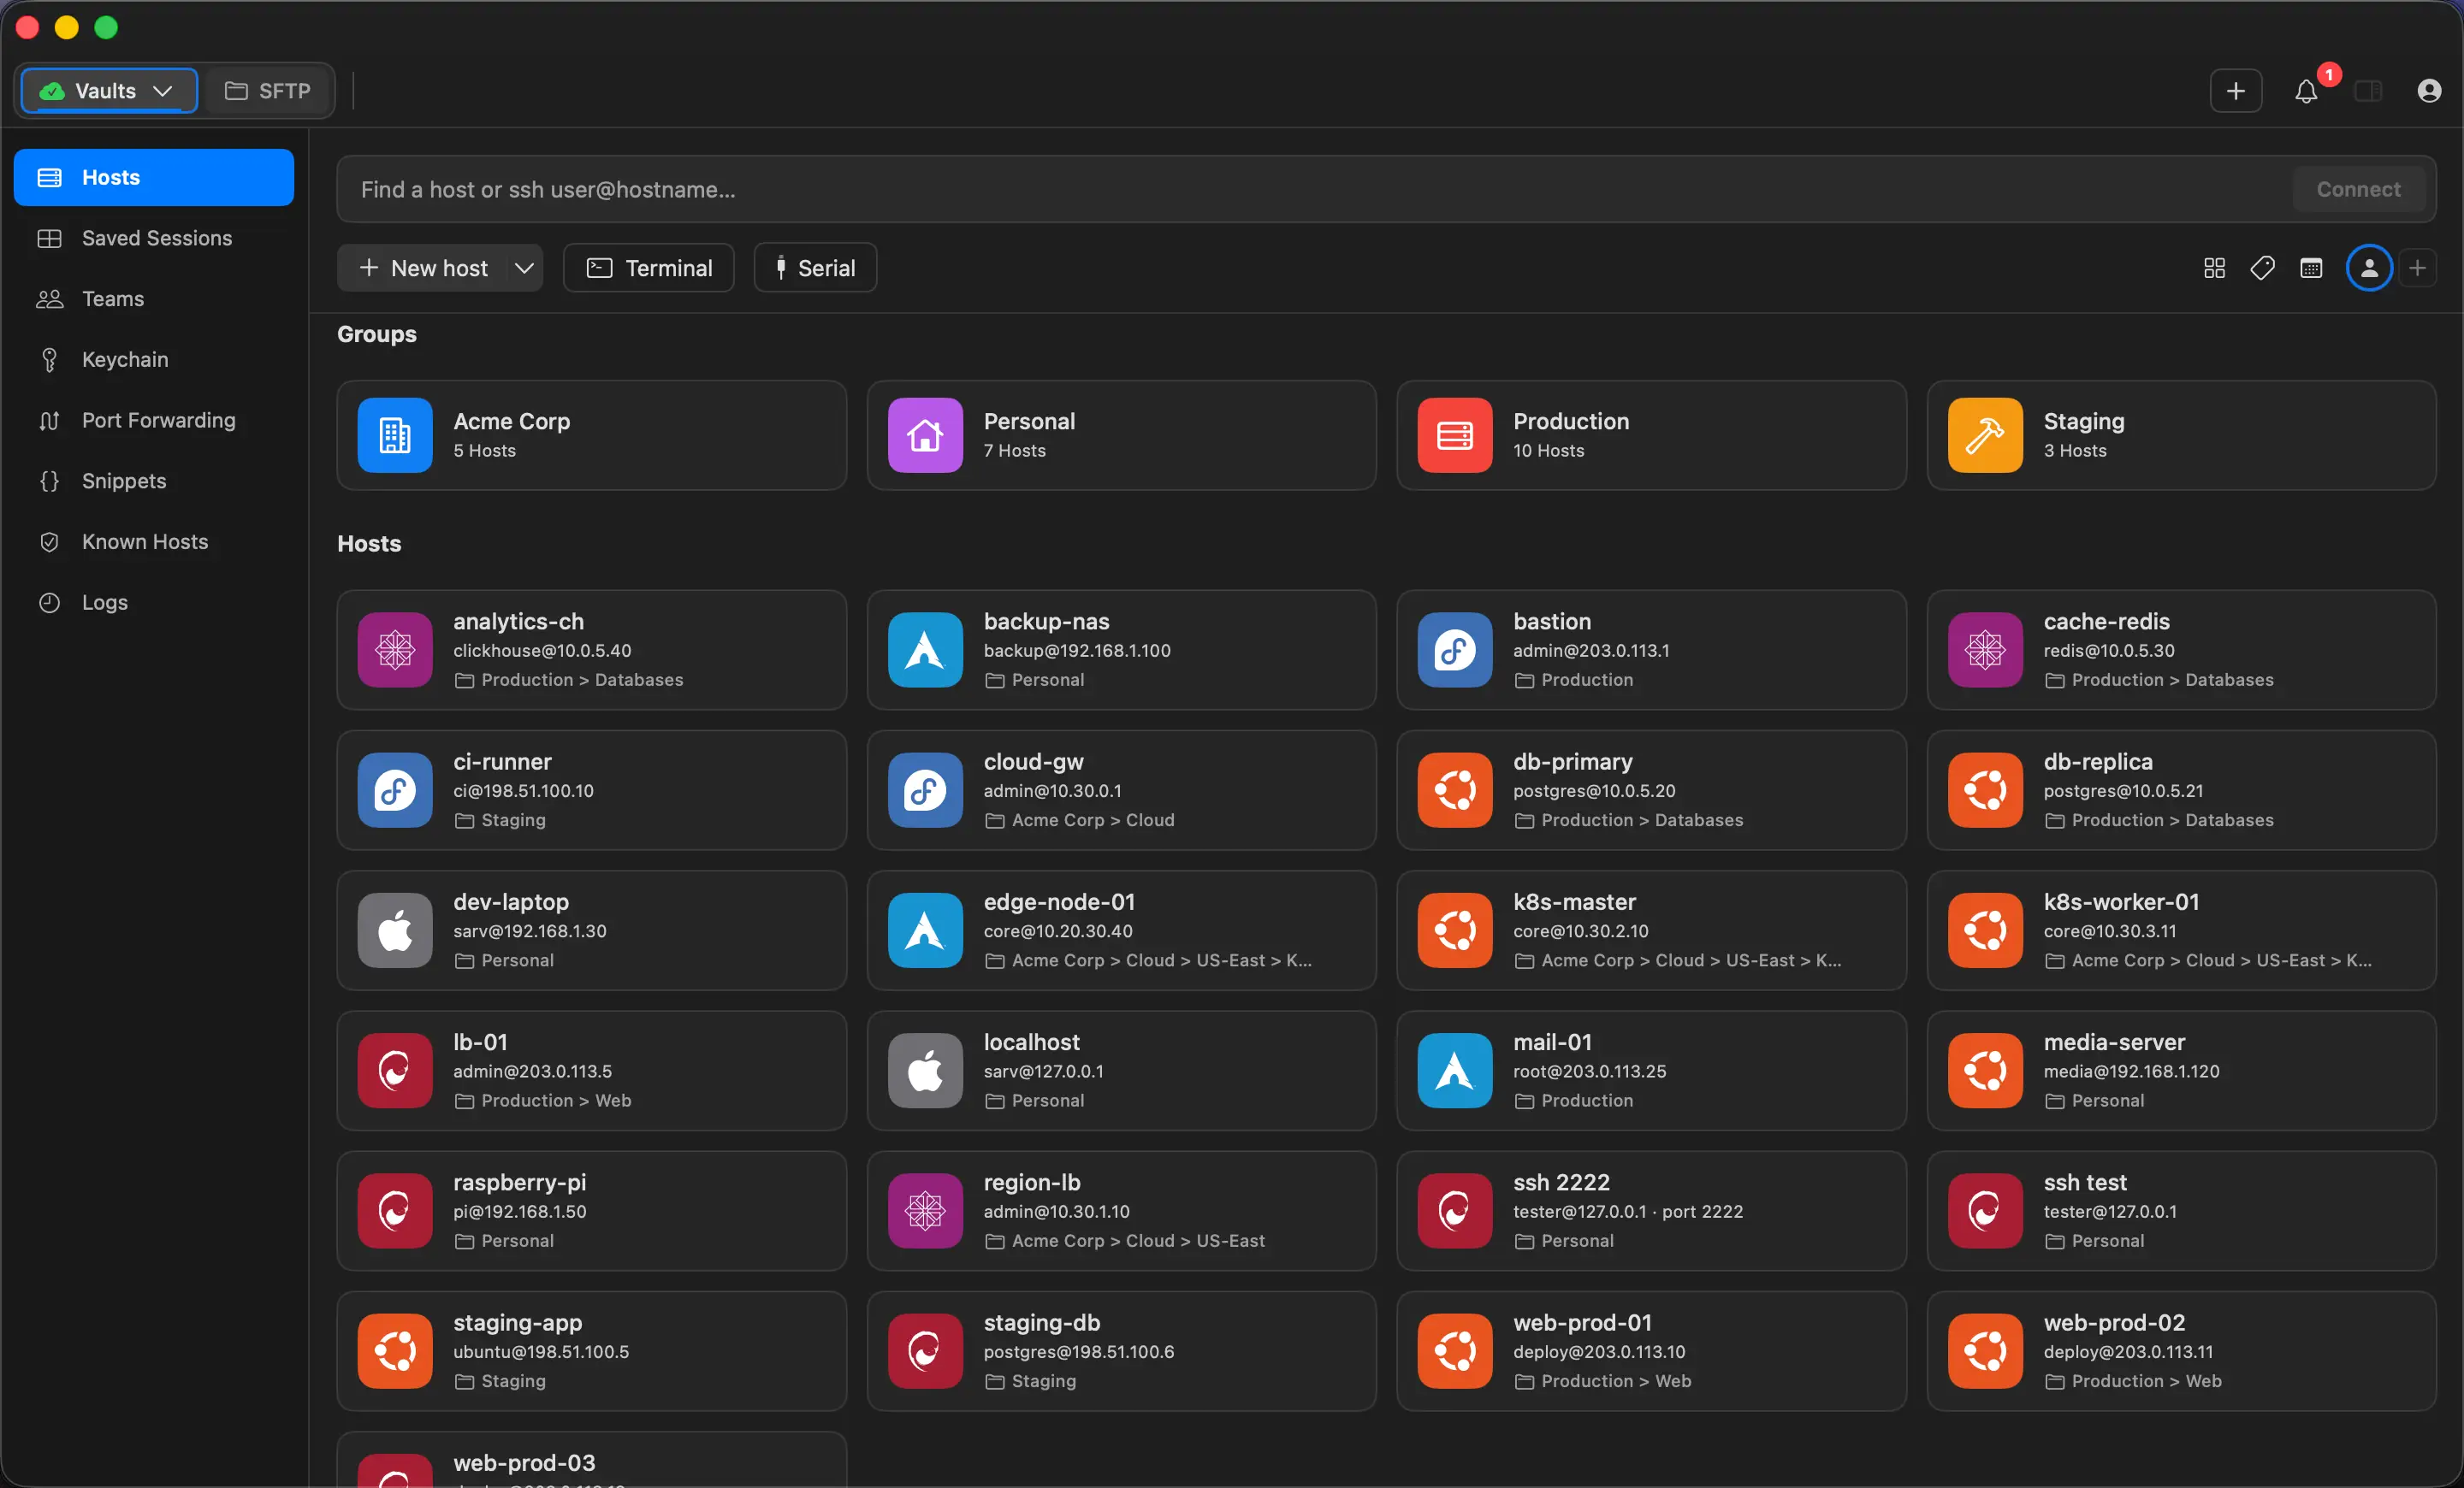This screenshot has height=1488, width=2464.
Task: Open the Acme Corp group
Action: point(591,434)
